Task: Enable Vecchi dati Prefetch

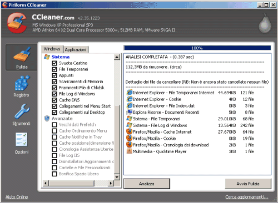Action: [x=54, y=125]
